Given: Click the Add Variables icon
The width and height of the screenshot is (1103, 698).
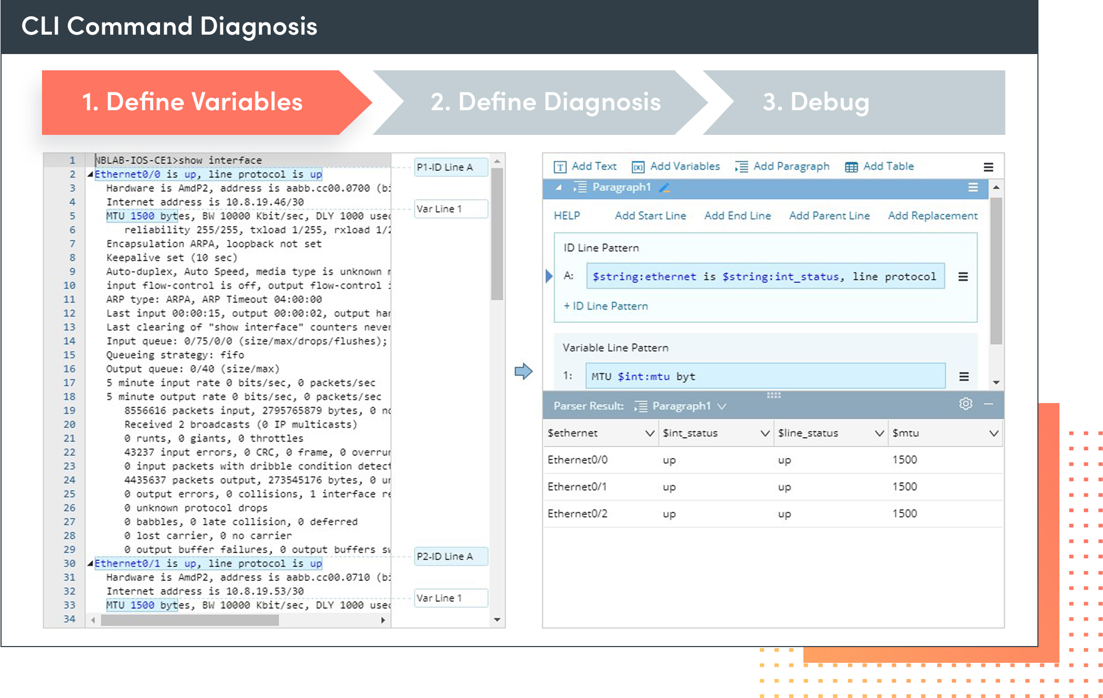Looking at the screenshot, I should coord(638,167).
